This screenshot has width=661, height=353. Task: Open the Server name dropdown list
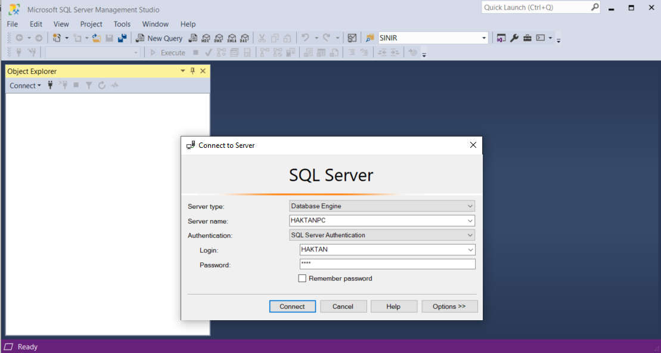[470, 220]
